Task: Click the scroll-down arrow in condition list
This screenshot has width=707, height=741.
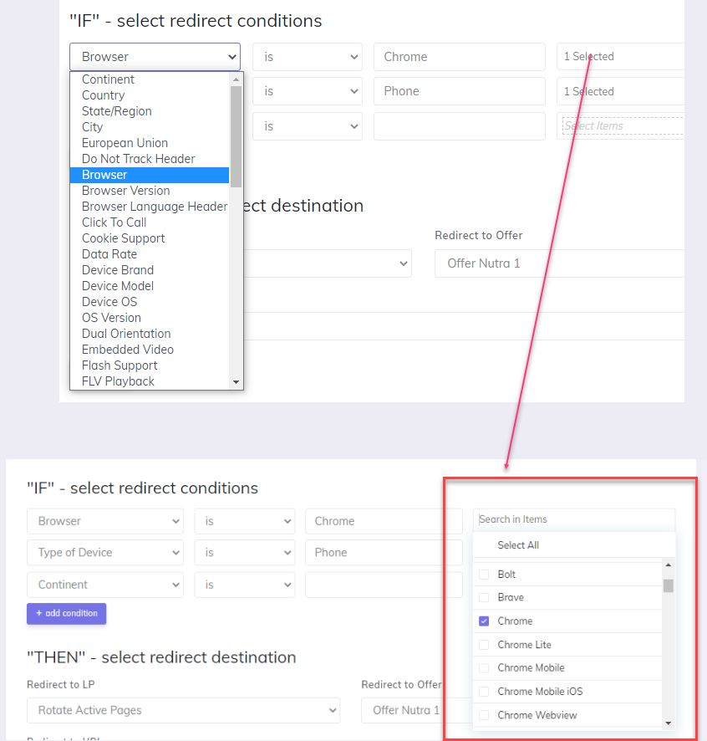Action: [x=236, y=382]
